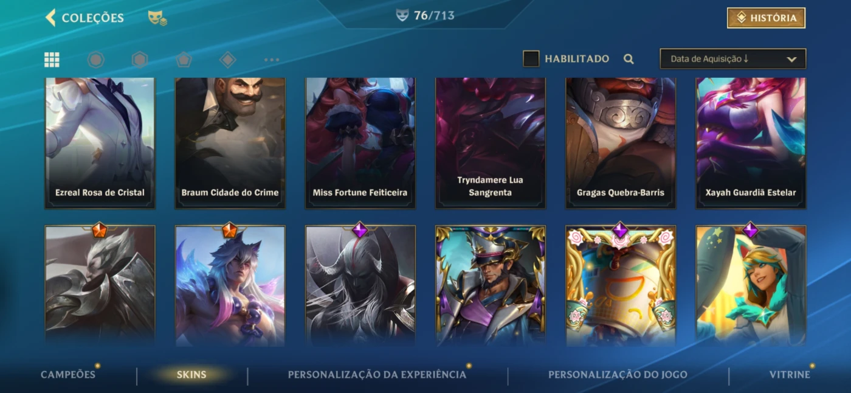This screenshot has height=393, width=851.
Task: Open the Xayah Guardiã Estelar skin card
Action: click(751, 143)
